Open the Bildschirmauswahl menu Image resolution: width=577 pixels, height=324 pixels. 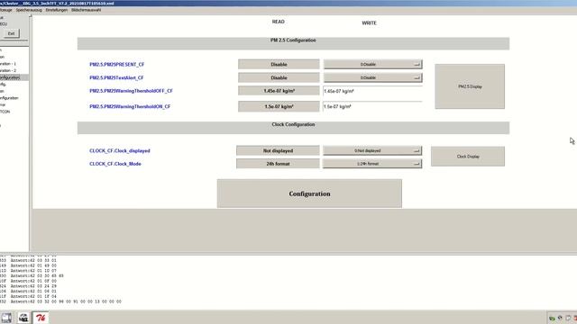pos(87,10)
